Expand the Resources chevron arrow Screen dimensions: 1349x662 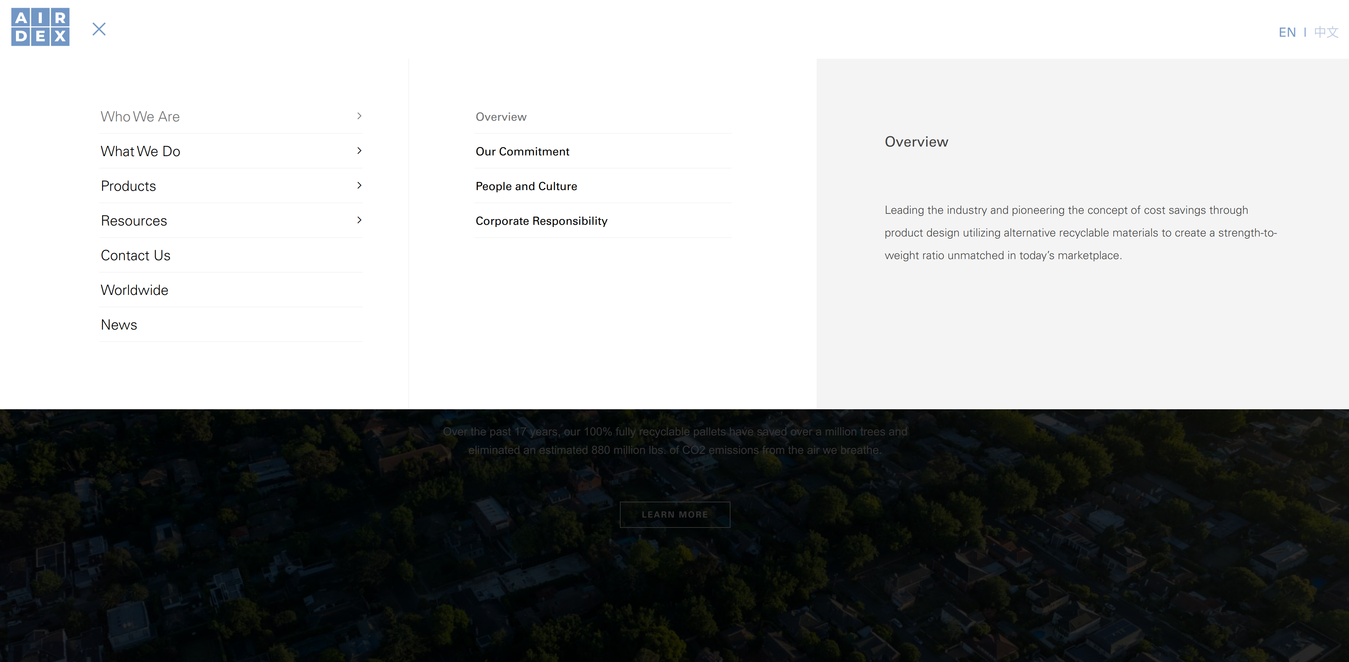(x=359, y=220)
